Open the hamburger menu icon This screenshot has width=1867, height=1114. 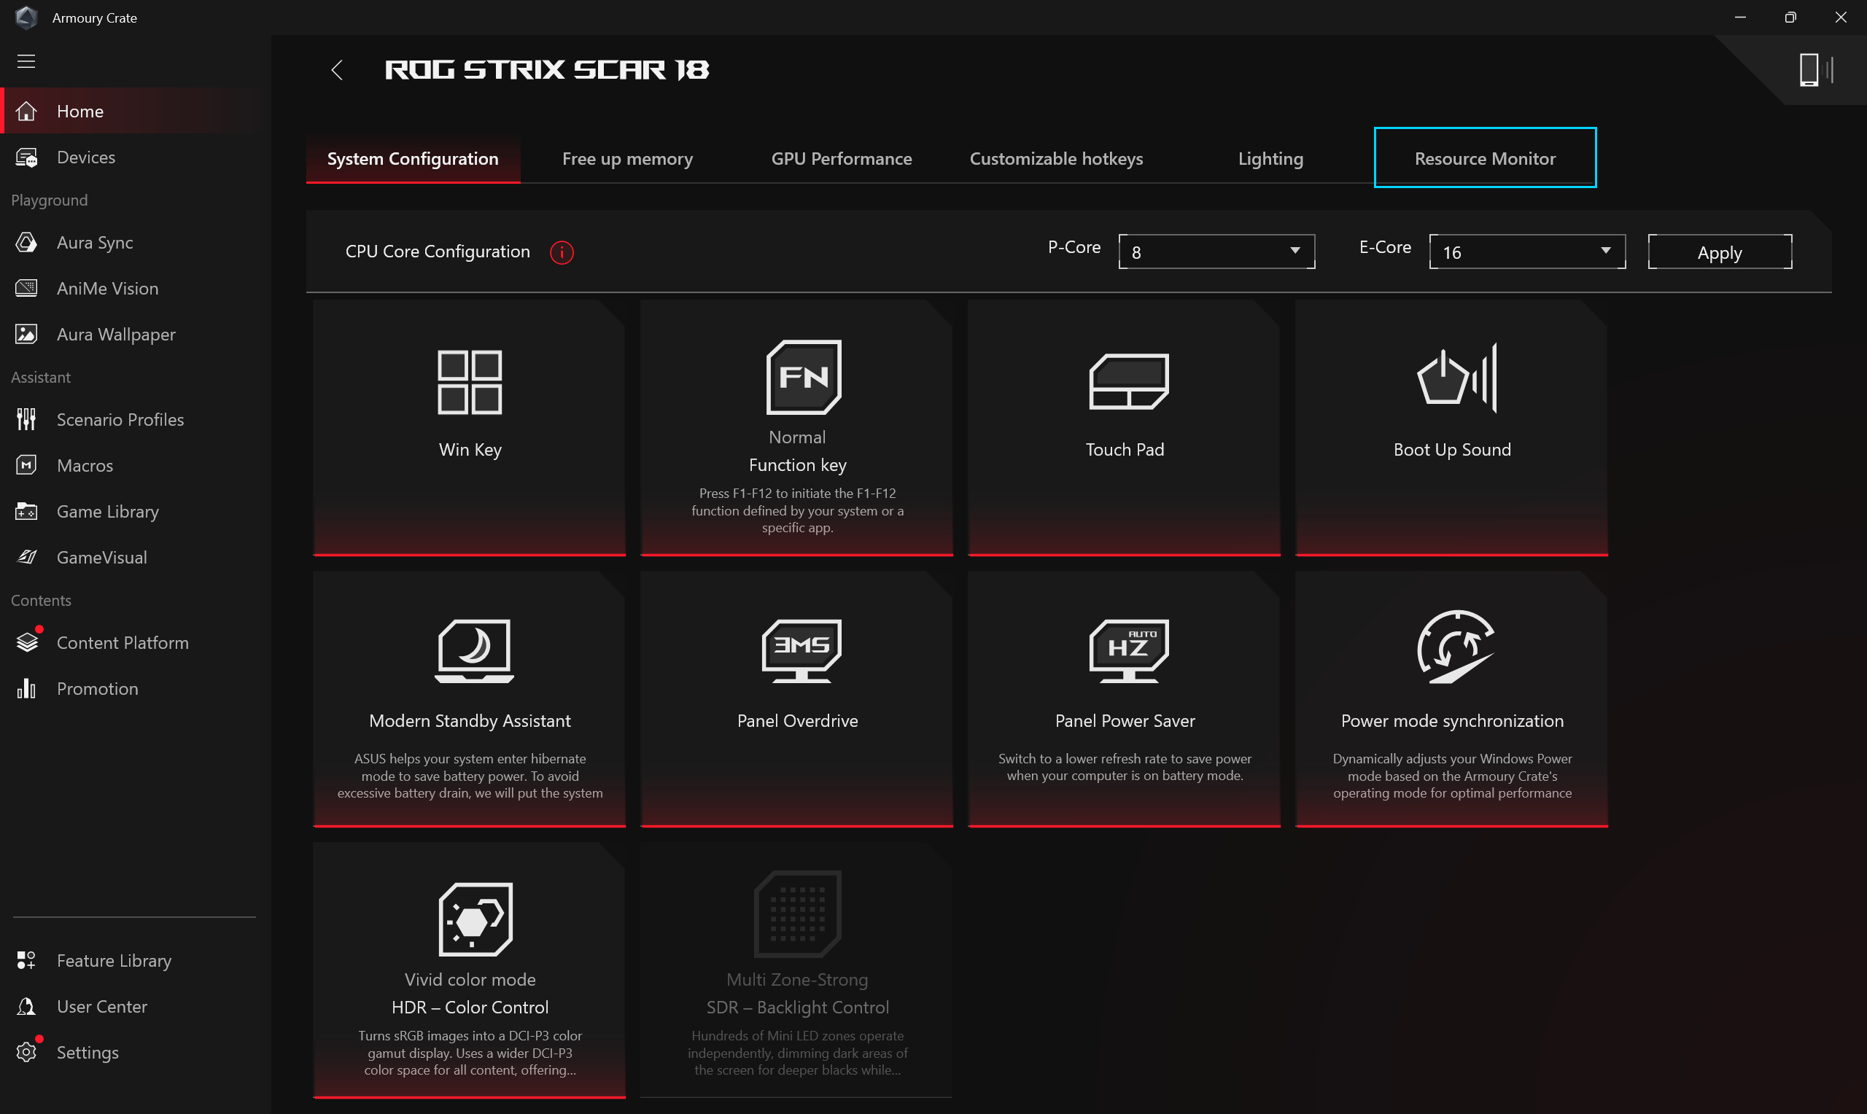[x=26, y=61]
